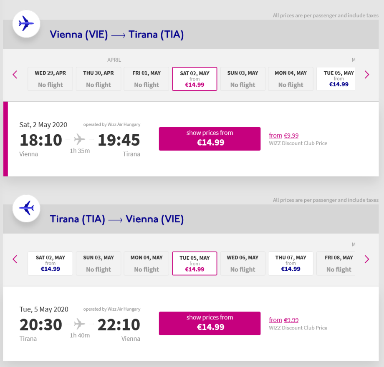Screen dimensions: 384x367
Task: Click the return flight airplane icon
Action: tap(26, 208)
